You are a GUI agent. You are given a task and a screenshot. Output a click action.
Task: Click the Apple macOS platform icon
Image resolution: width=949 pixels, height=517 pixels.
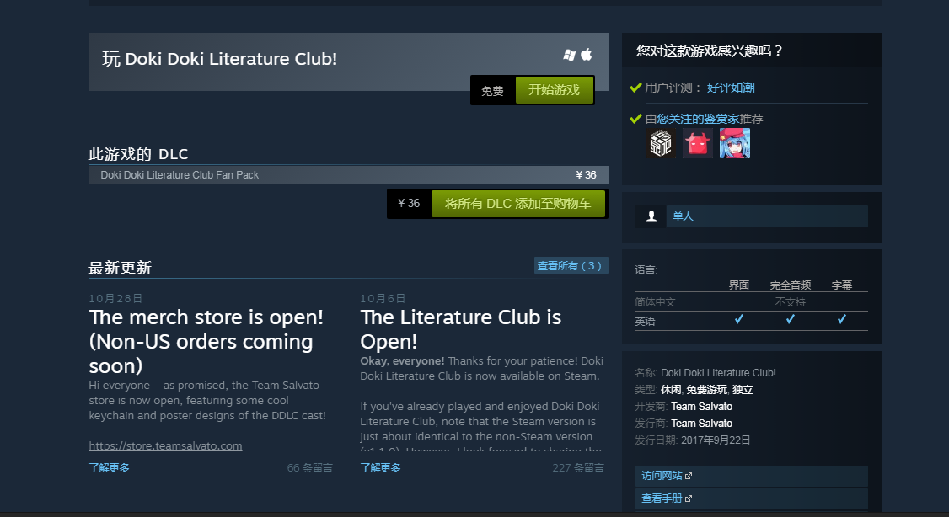tap(586, 55)
